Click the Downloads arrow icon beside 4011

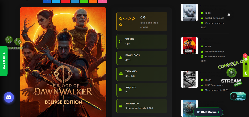(x=121, y=58)
